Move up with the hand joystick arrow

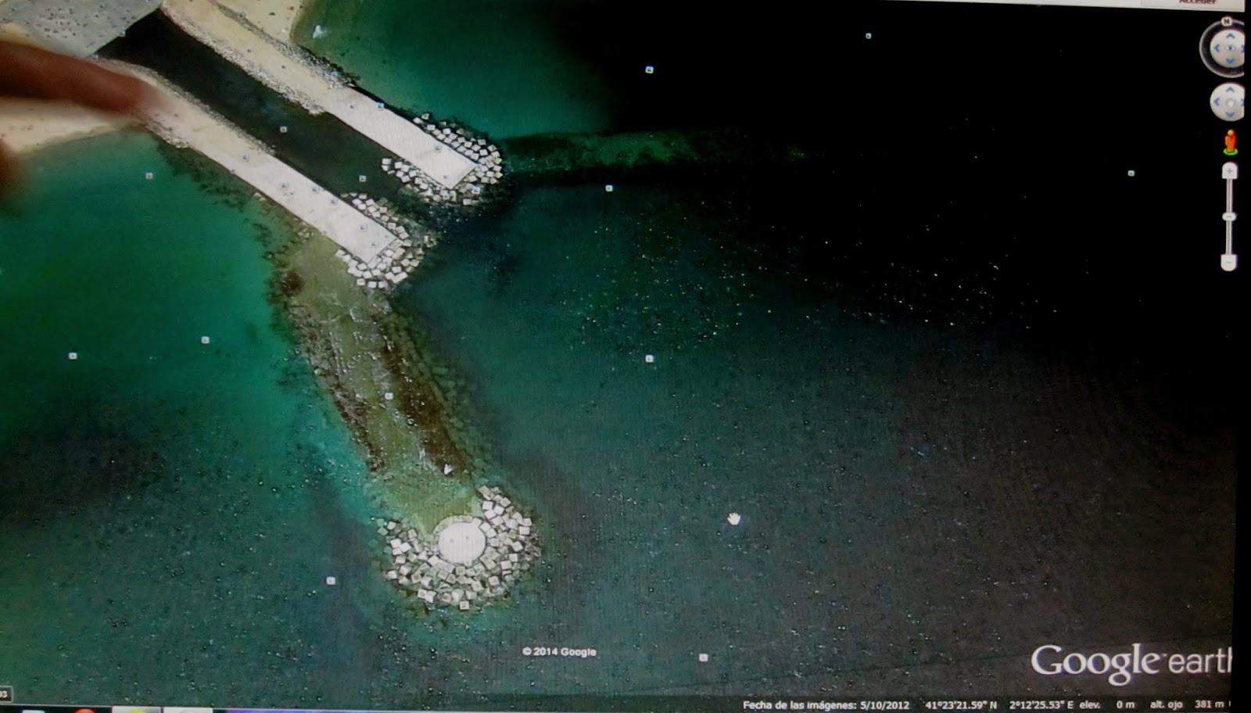(x=1229, y=90)
